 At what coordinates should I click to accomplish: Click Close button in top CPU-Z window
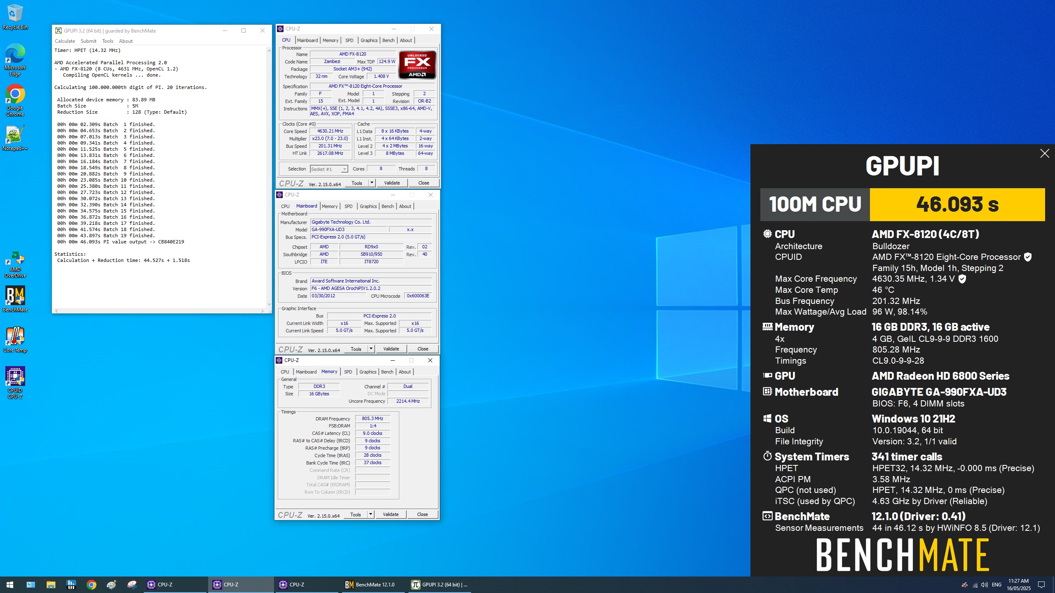pyautogui.click(x=423, y=183)
